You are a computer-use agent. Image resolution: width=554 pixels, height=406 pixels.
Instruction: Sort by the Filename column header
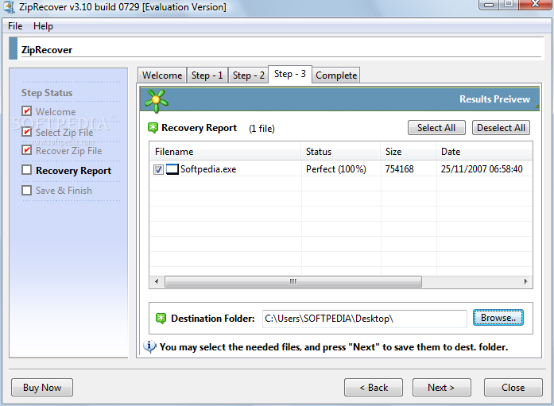[x=226, y=152]
